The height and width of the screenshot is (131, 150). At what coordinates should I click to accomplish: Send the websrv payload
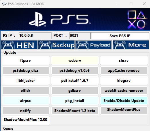coord(75,60)
